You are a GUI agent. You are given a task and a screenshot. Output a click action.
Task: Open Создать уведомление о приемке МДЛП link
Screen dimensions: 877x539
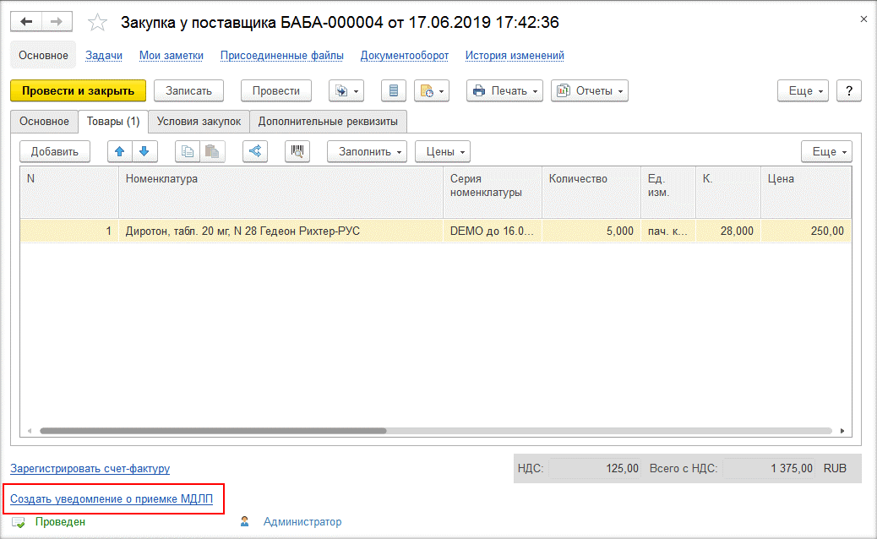112,499
